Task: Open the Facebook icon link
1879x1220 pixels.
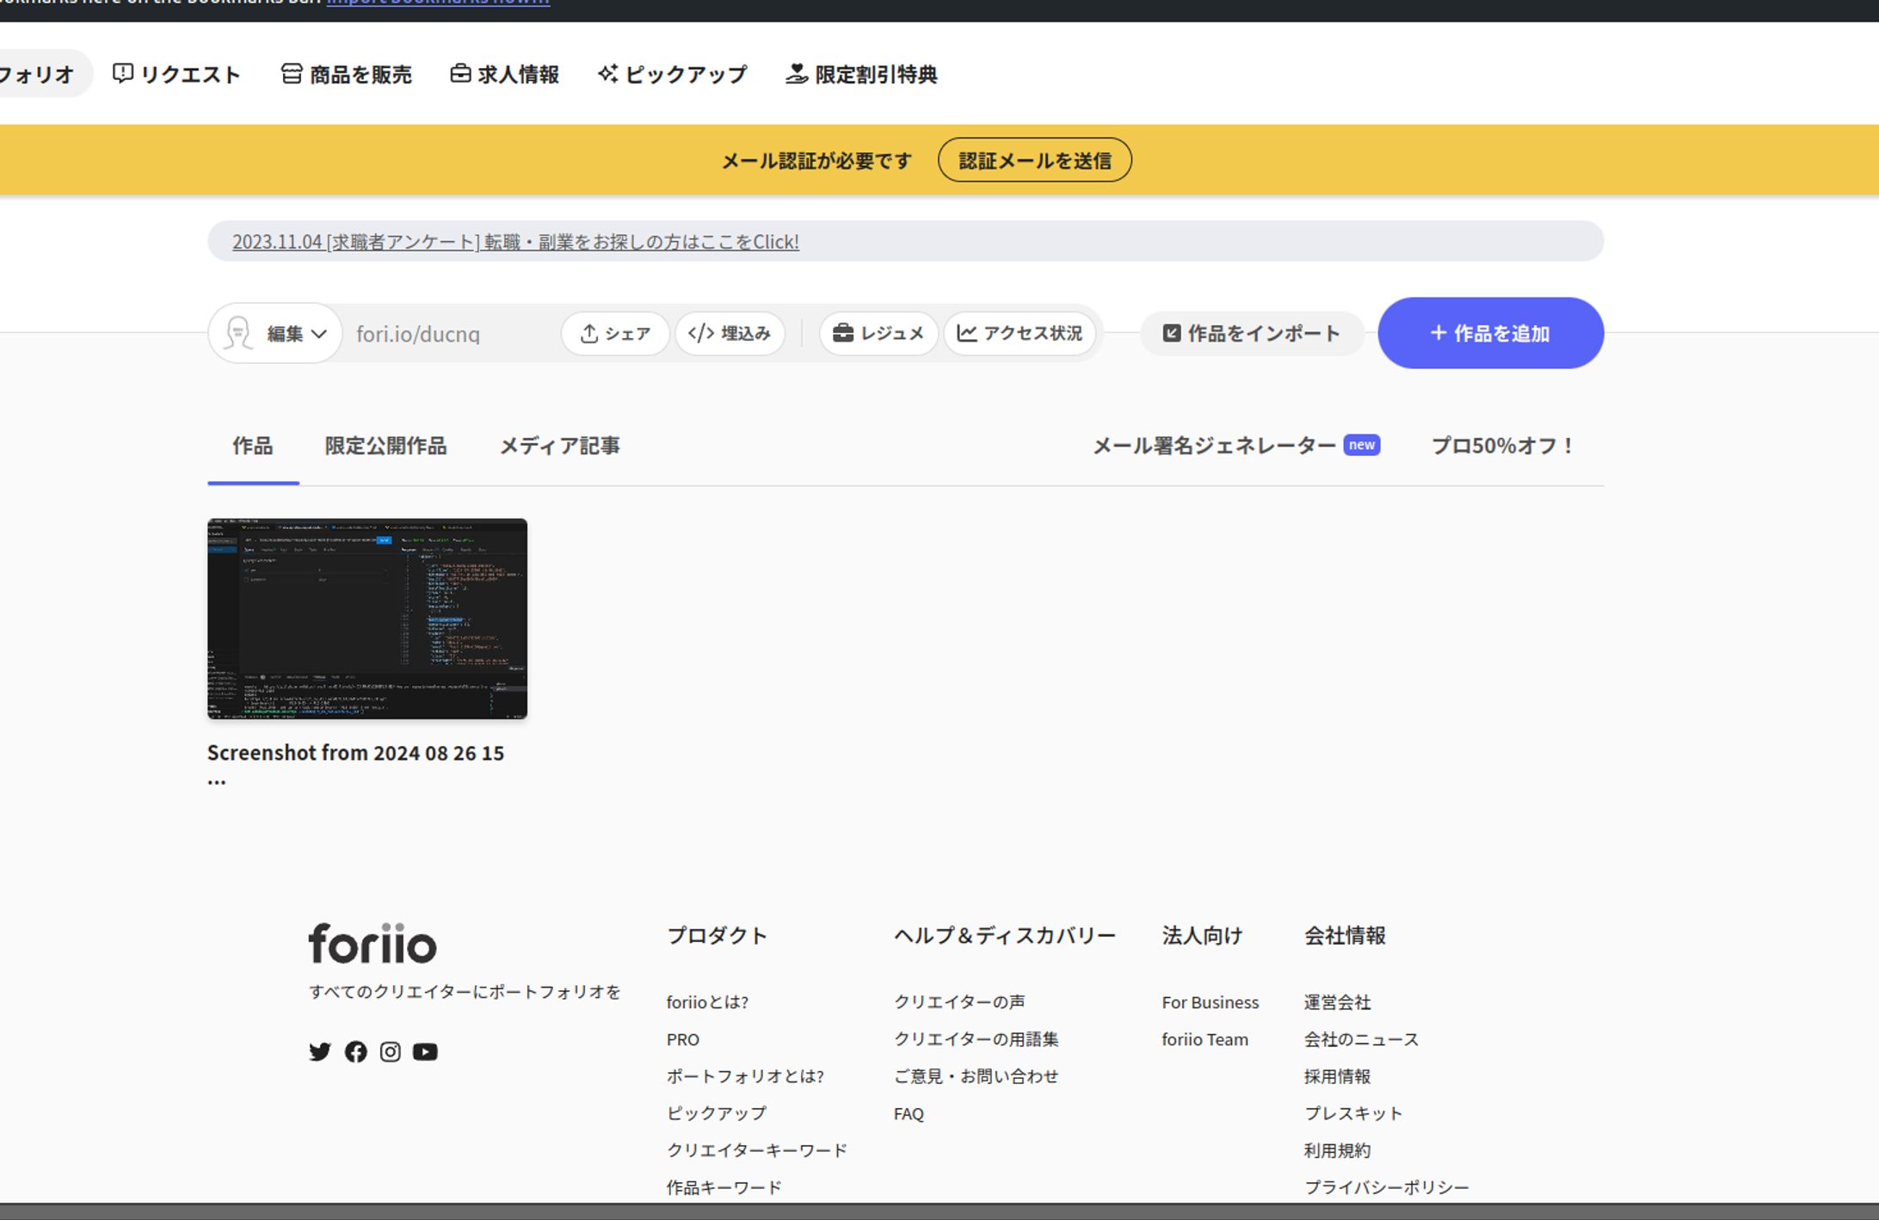Action: pyautogui.click(x=355, y=1051)
